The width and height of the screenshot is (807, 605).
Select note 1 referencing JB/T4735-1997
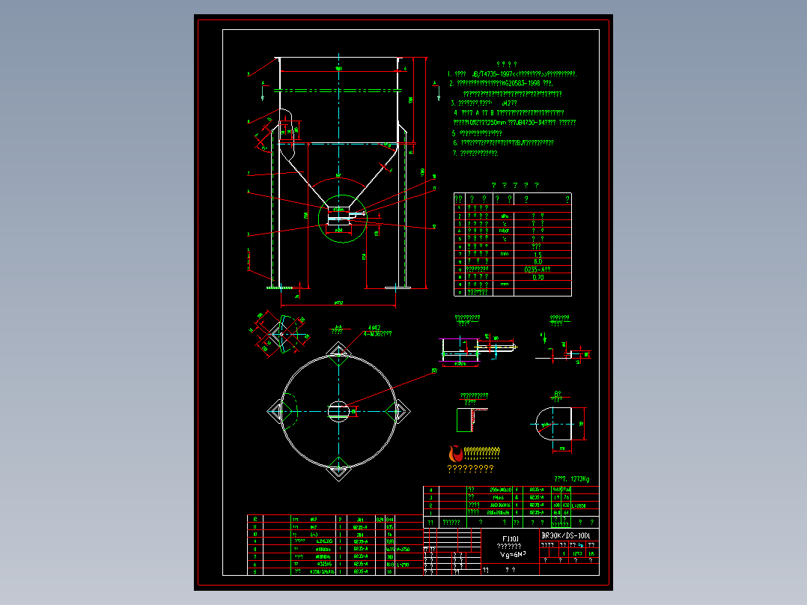[511, 74]
